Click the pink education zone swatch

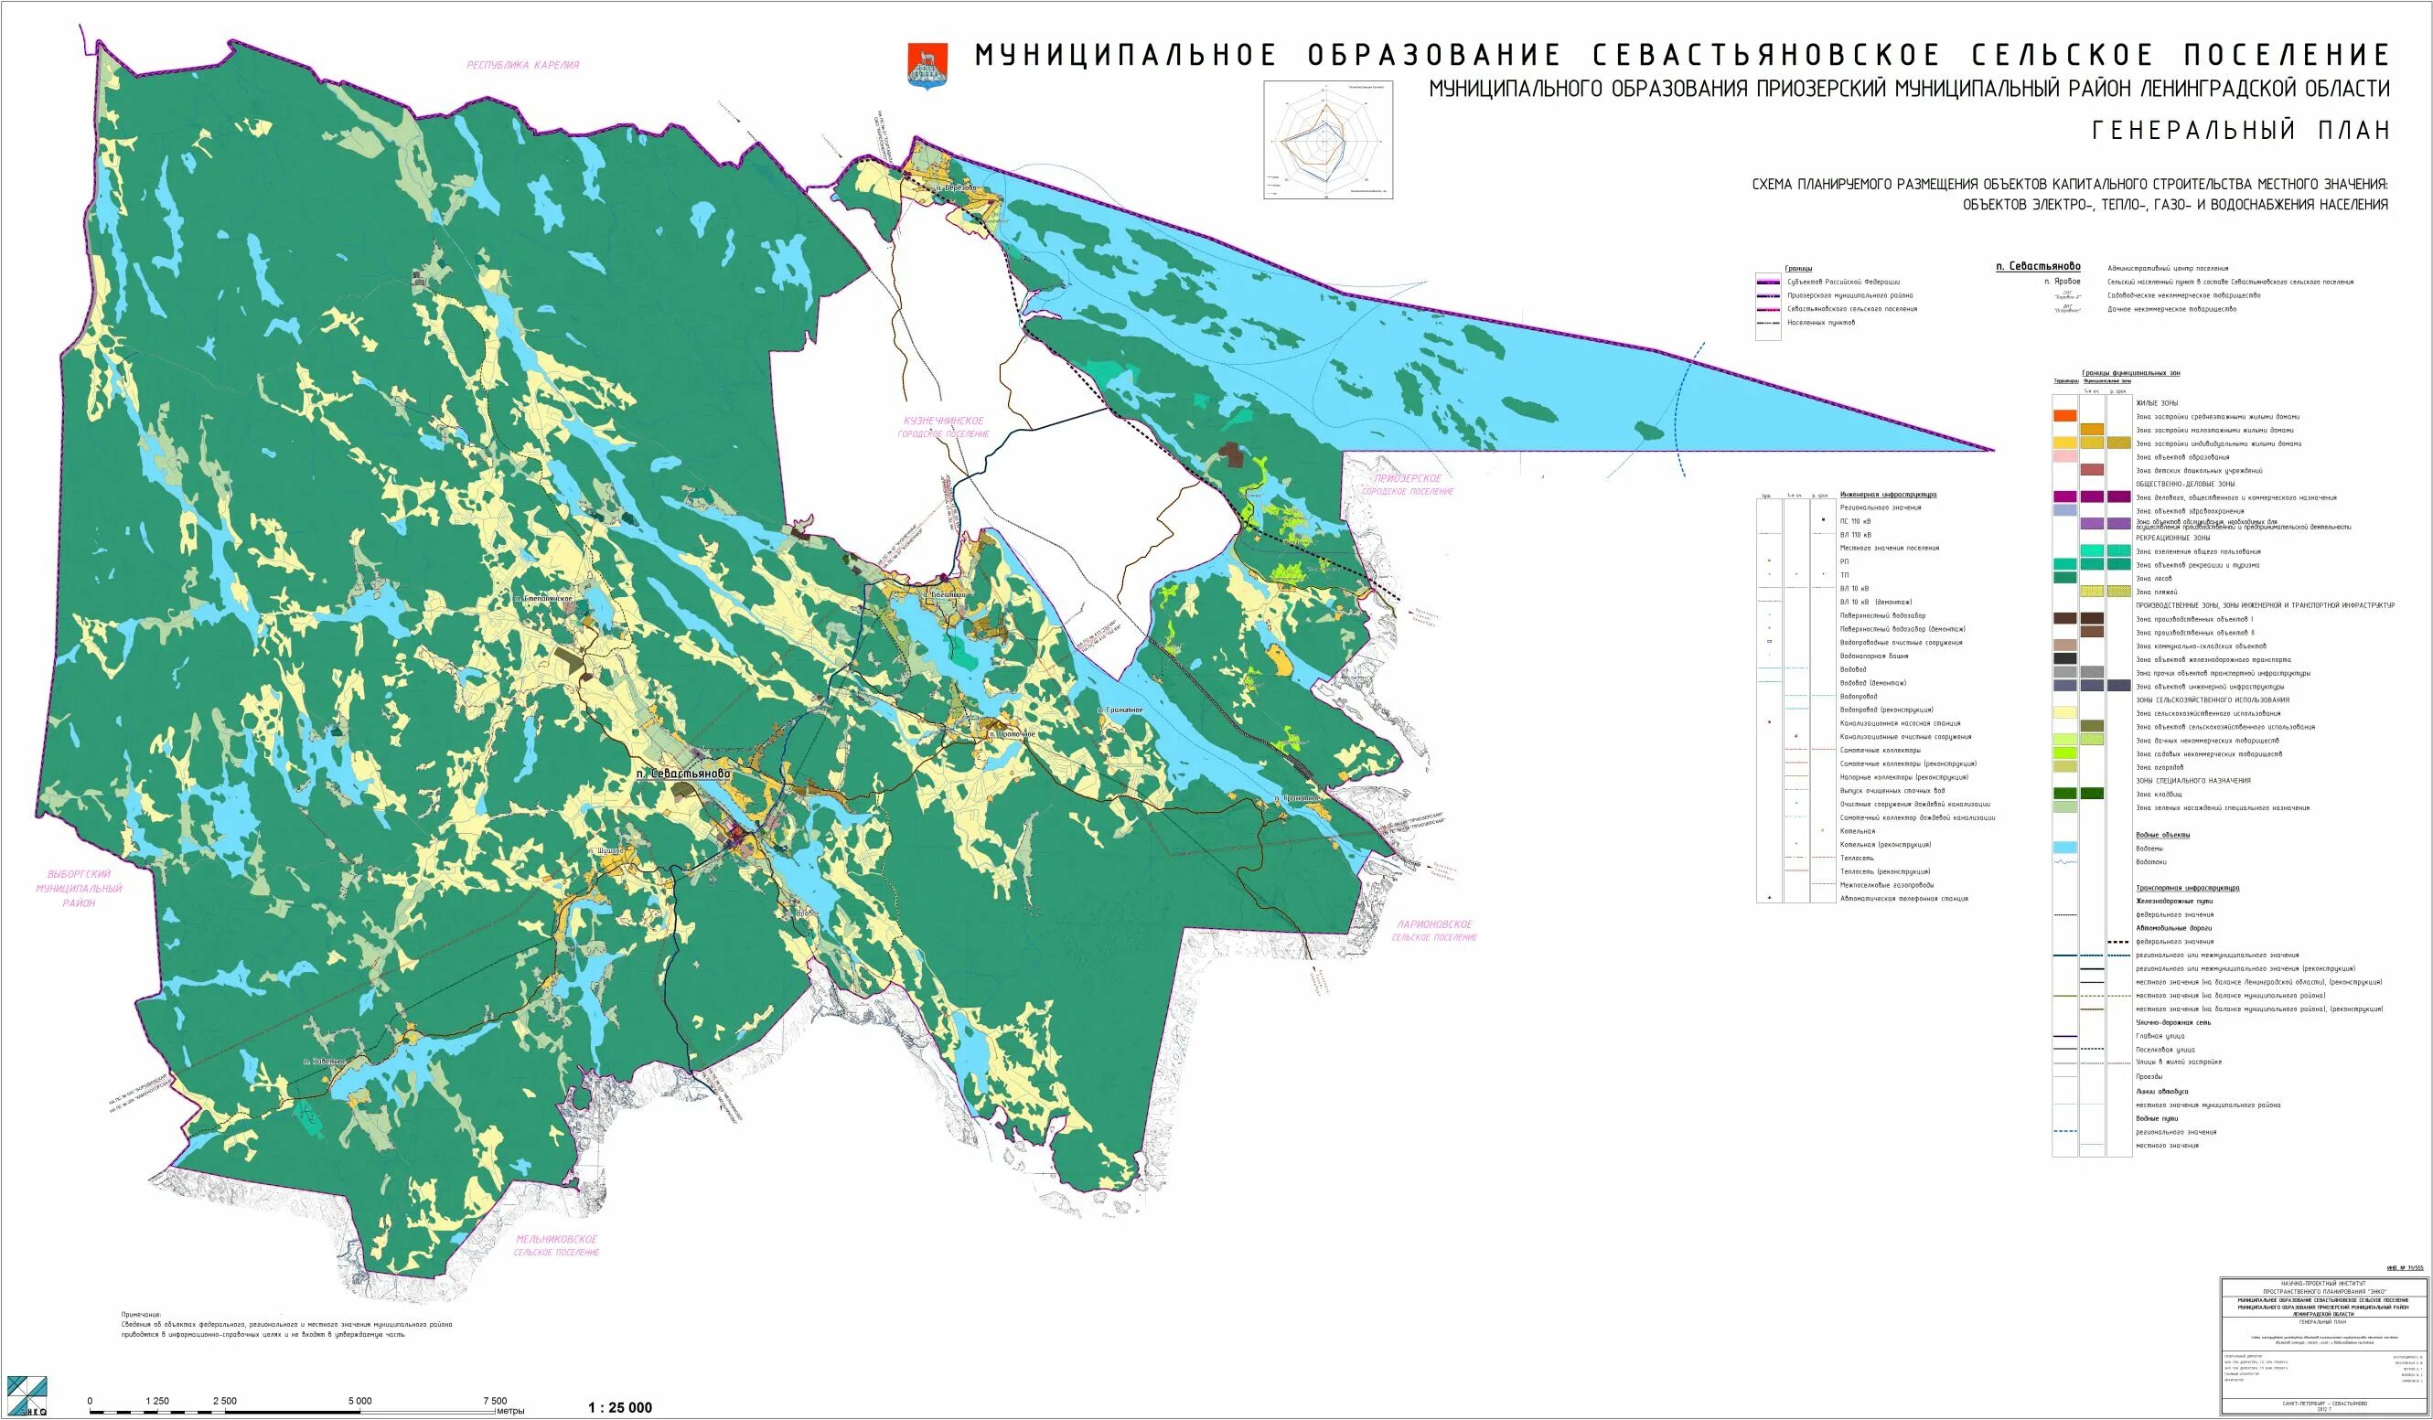coord(2065,456)
